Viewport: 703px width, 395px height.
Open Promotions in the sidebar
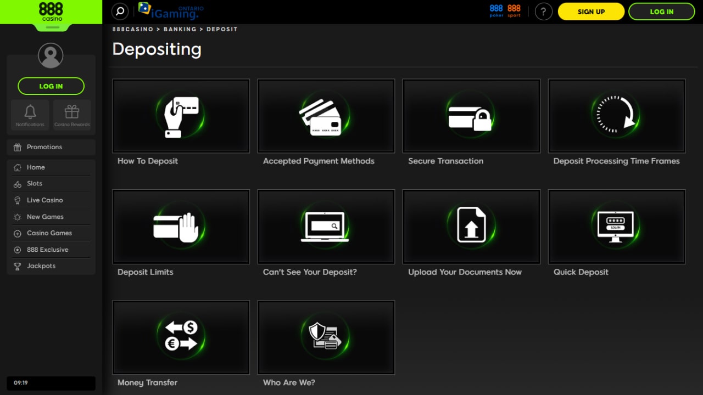tap(44, 147)
